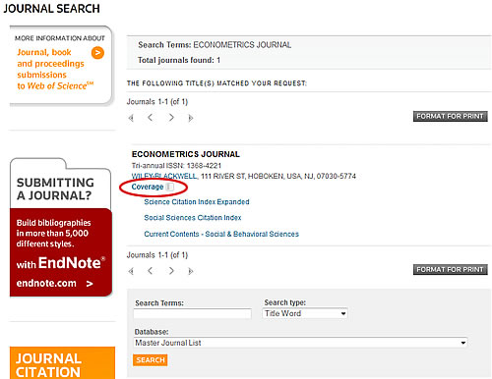This screenshot has height=379, width=492.
Task: Click the ISSN 1368-4221 text
Action: (x=194, y=166)
